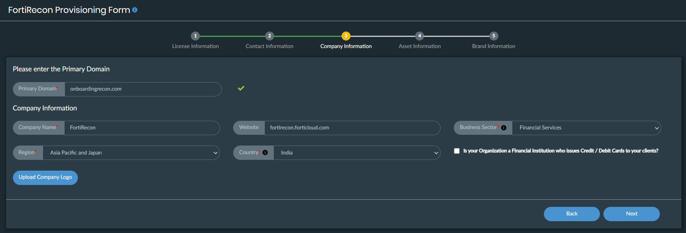Select the Brand Information step label
This screenshot has width=686, height=233.
[493, 46]
